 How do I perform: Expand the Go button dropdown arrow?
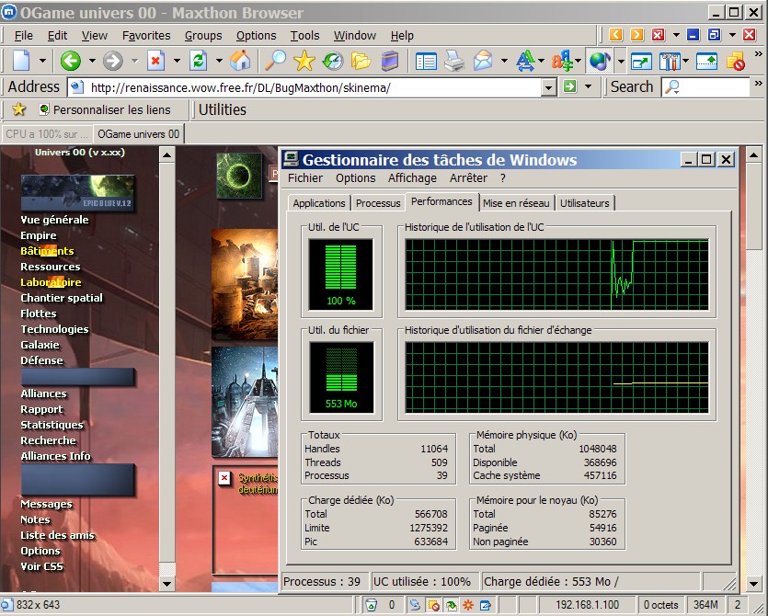click(x=589, y=87)
